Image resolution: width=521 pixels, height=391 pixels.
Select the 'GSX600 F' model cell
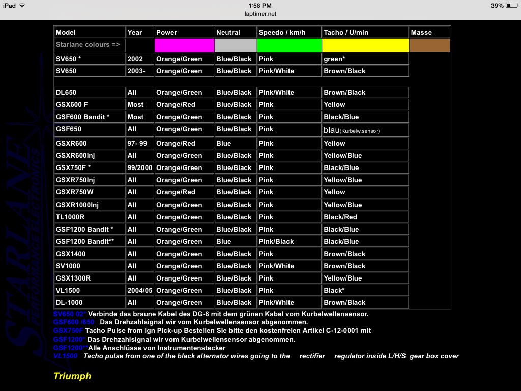tap(90, 105)
